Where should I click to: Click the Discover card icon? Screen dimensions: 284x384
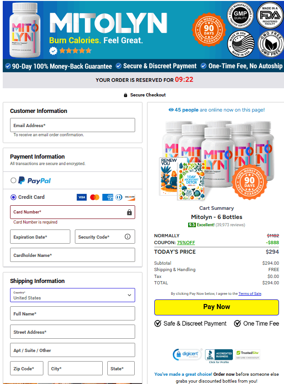pos(130,197)
